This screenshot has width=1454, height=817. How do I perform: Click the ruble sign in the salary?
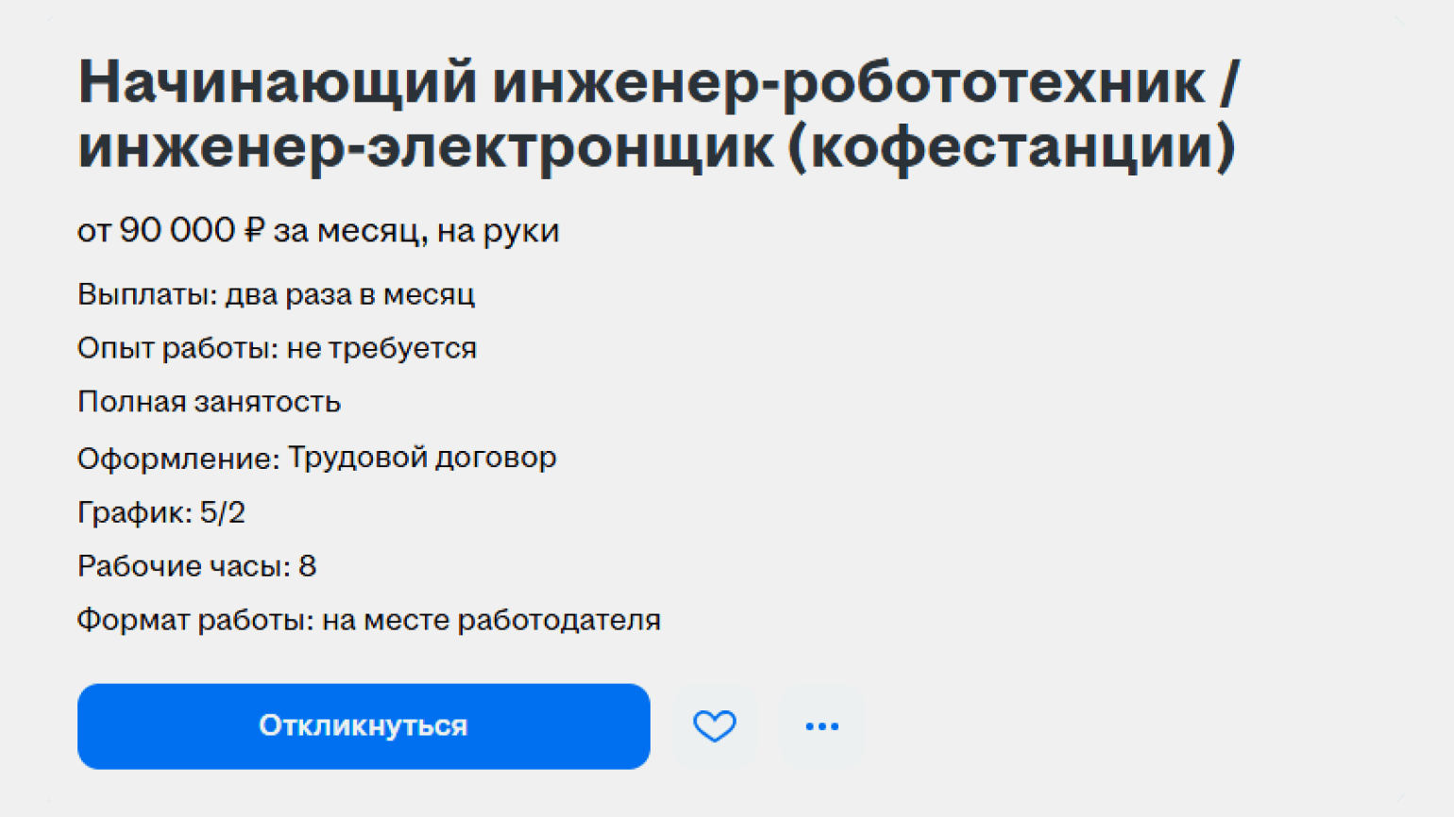pos(254,230)
